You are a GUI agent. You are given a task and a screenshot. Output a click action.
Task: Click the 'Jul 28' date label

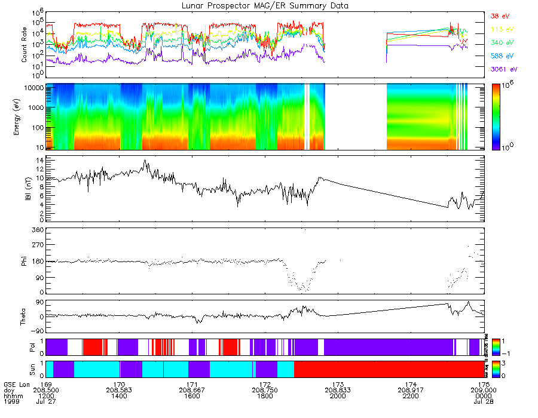coord(484,401)
